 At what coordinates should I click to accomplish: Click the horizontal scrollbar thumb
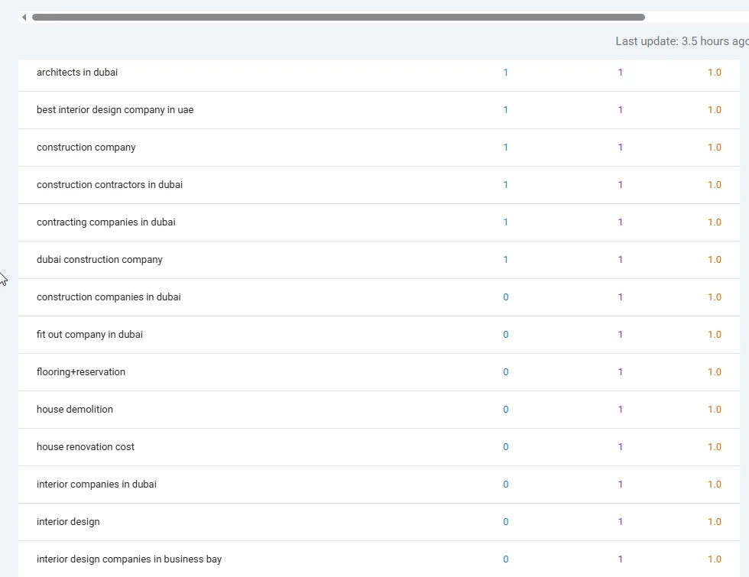(x=338, y=17)
